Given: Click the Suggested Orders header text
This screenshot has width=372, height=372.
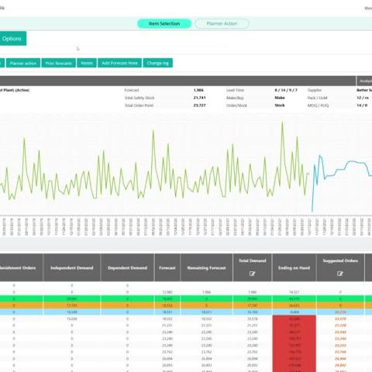Looking at the screenshot, I should (x=340, y=261).
